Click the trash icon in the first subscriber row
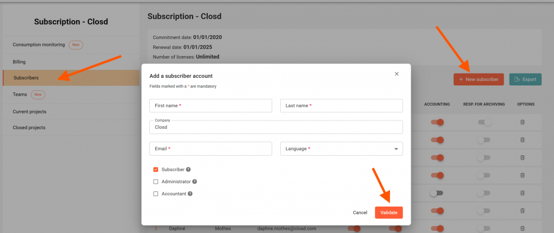554x233 pixels. (x=522, y=123)
